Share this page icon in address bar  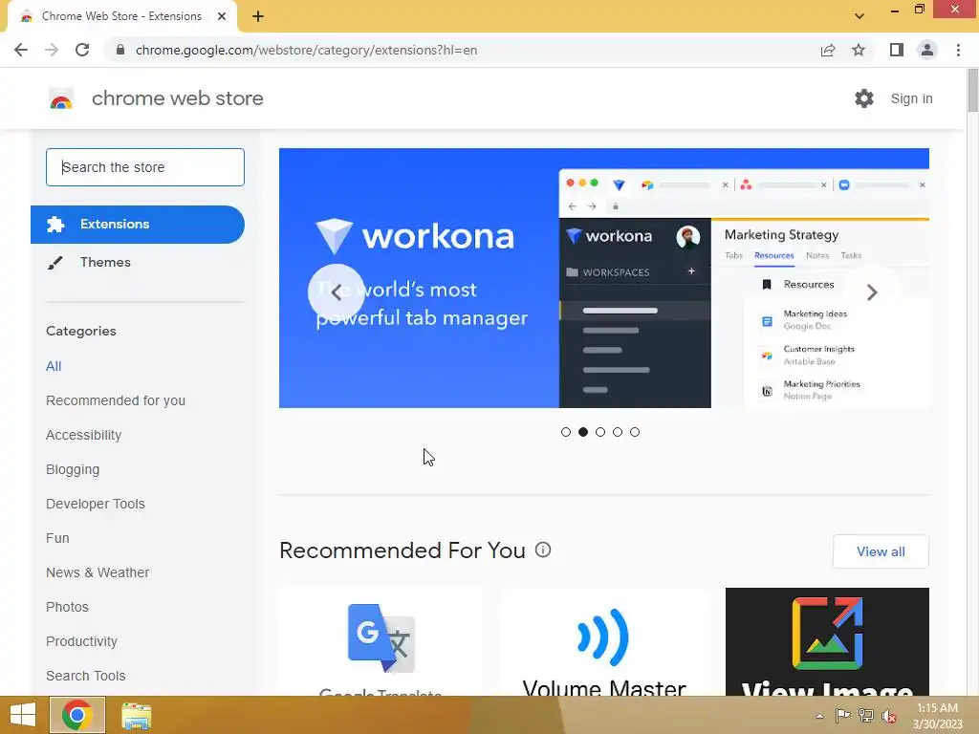pos(828,50)
